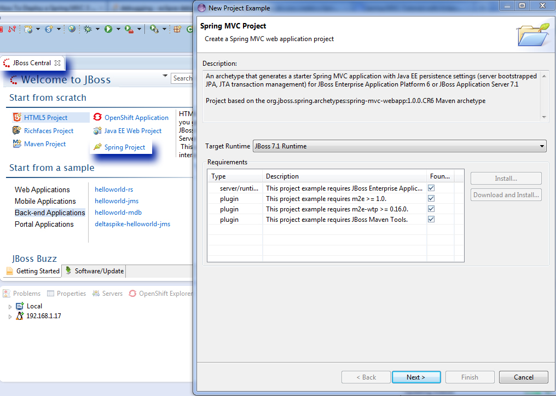Click the Run with toolbox external tools icon

[129, 30]
